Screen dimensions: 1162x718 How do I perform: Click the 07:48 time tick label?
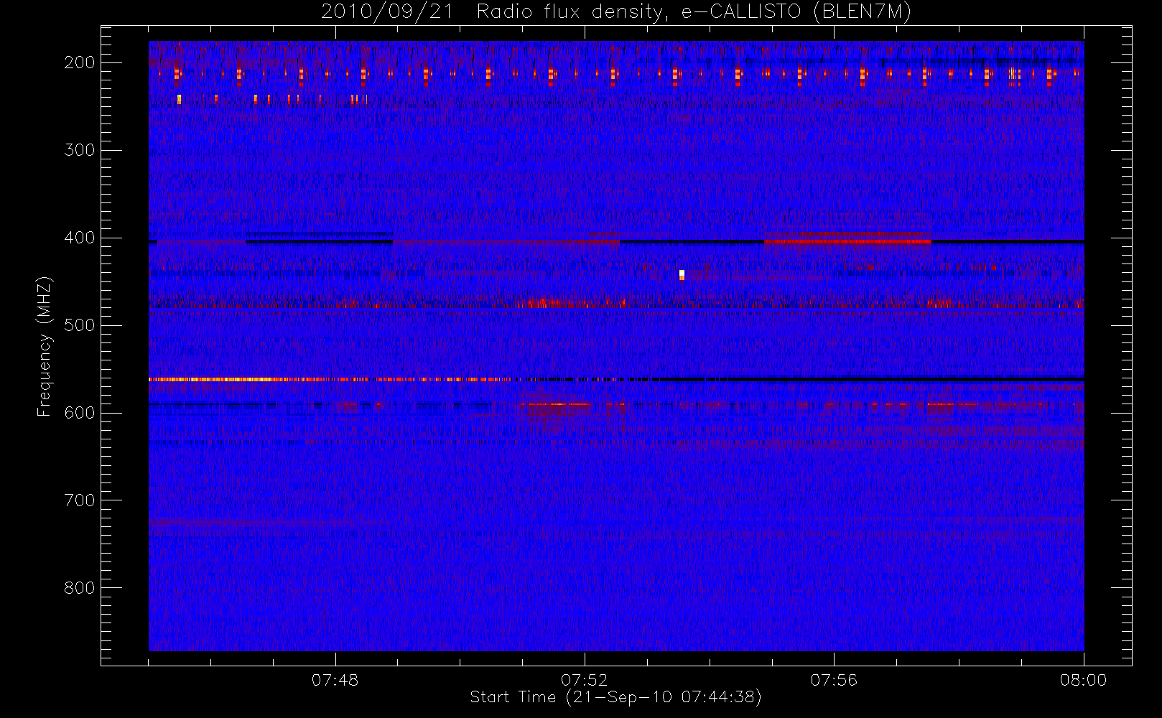coord(335,680)
